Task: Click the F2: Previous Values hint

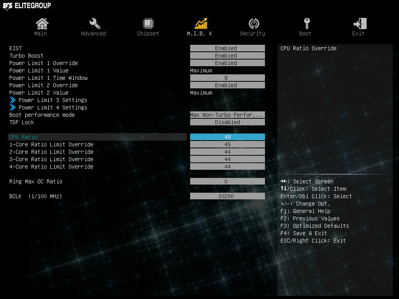Action: click(x=310, y=218)
